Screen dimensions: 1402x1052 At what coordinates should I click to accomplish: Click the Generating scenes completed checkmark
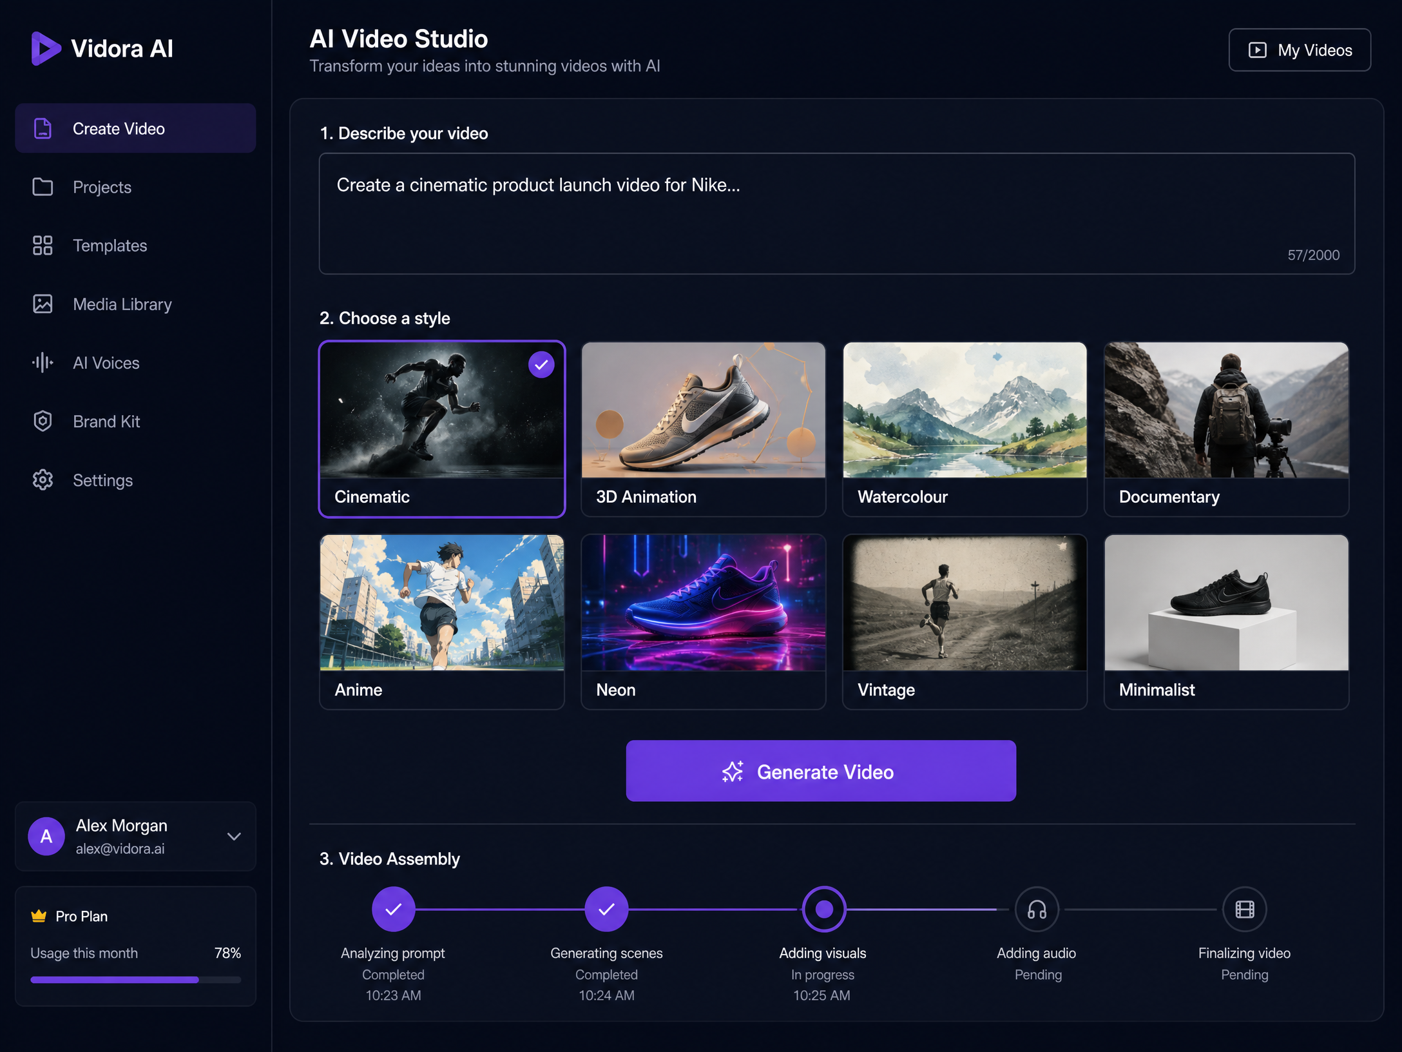click(606, 910)
